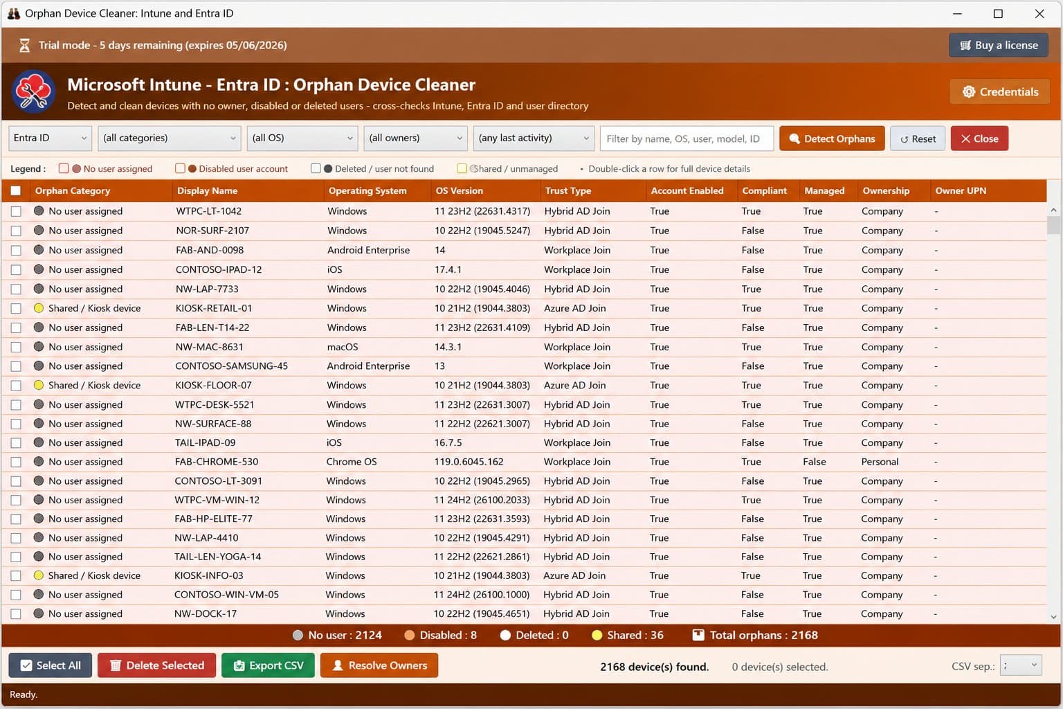Toggle the Disabled user account legend checkbox
1063x709 pixels.
(180, 168)
